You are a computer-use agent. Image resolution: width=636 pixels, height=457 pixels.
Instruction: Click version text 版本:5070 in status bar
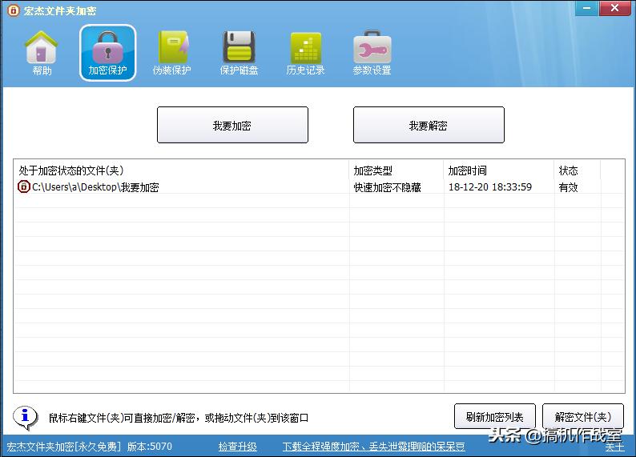150,447
